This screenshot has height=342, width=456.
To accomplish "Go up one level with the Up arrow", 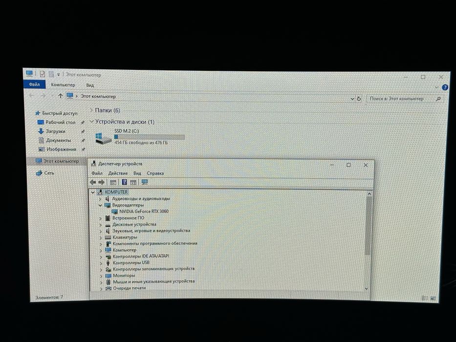I will click(x=60, y=96).
